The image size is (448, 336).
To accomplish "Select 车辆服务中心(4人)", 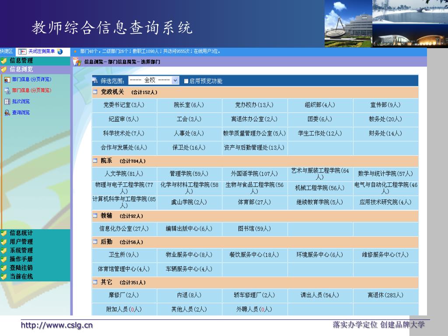I will point(189,269).
